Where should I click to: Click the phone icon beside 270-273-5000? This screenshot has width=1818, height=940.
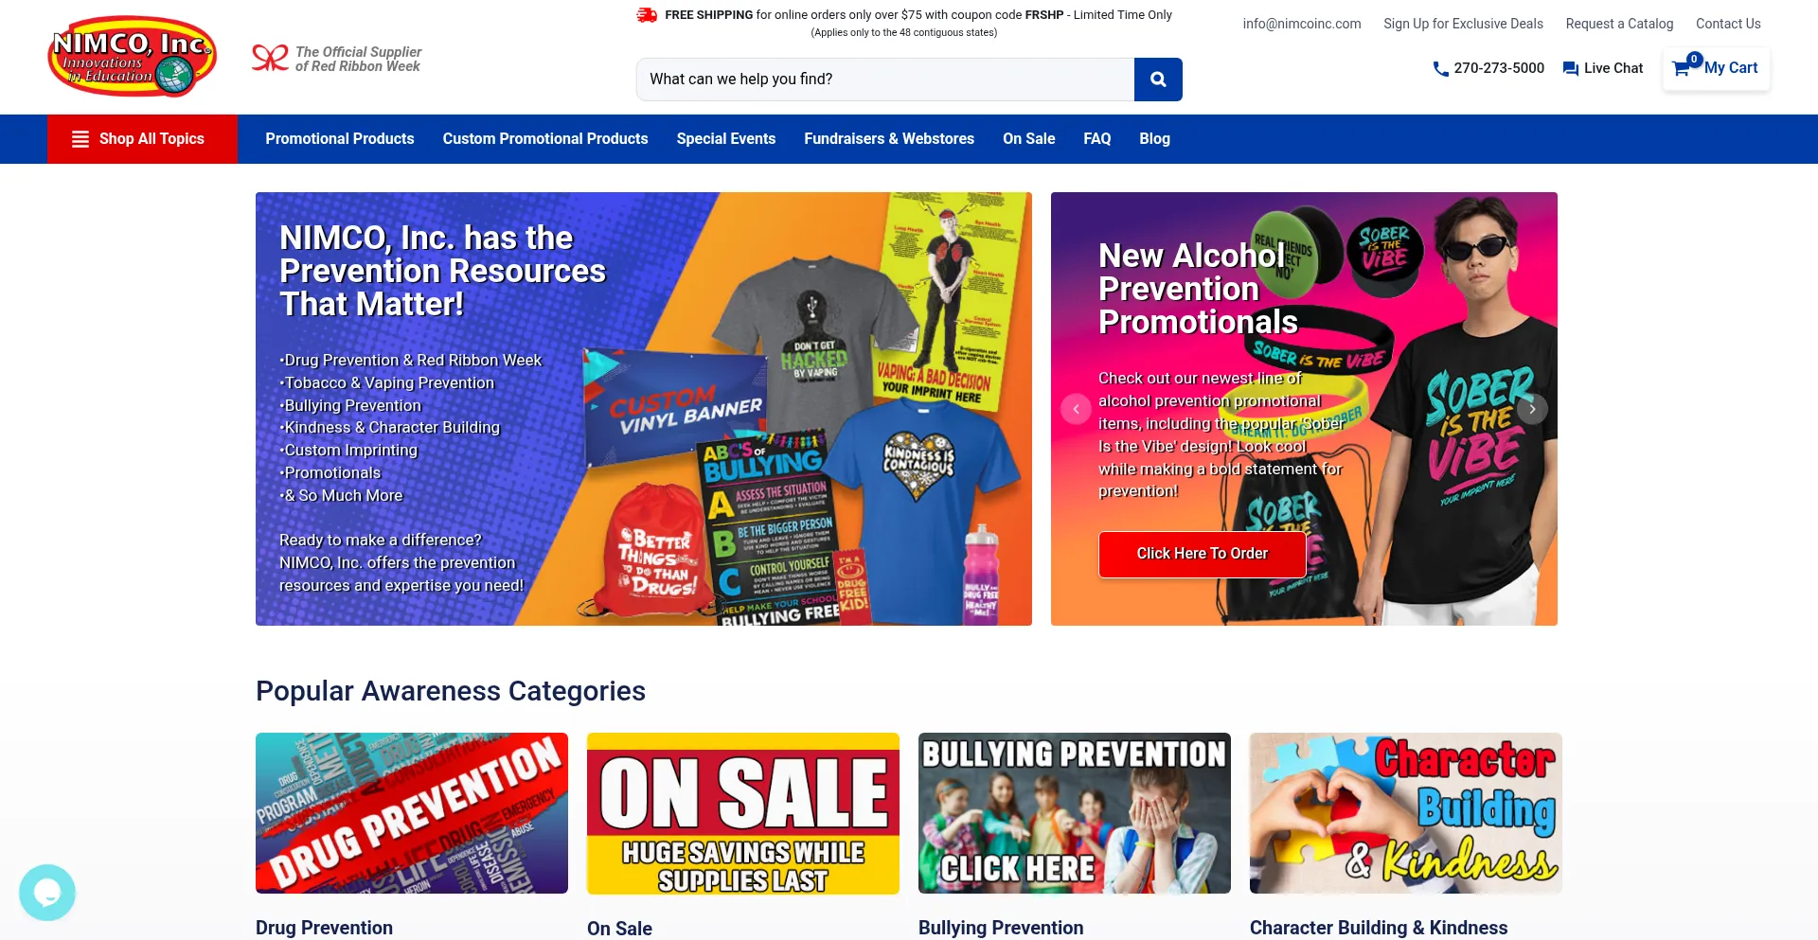1440,68
